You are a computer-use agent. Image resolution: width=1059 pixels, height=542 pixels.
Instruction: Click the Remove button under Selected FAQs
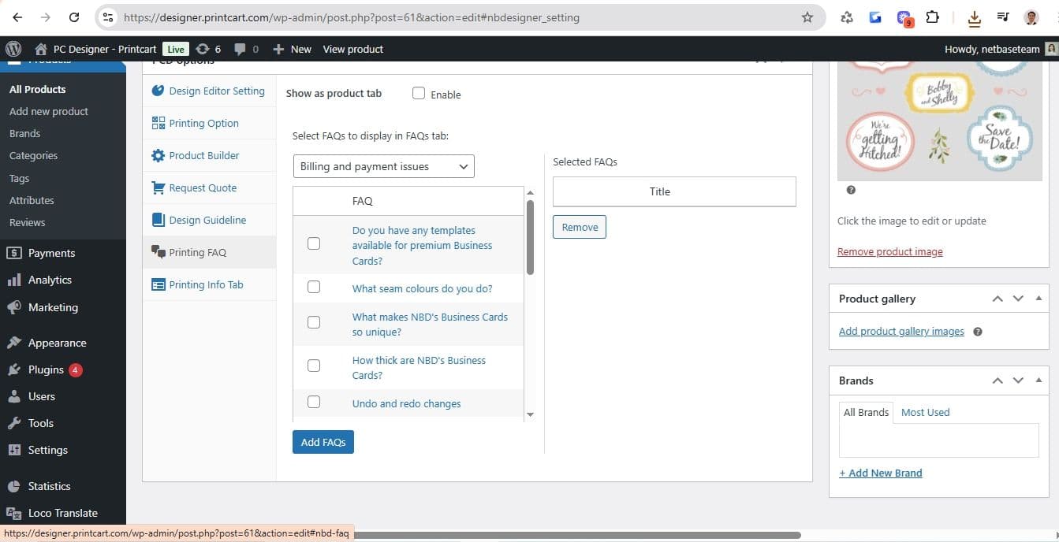pyautogui.click(x=580, y=227)
